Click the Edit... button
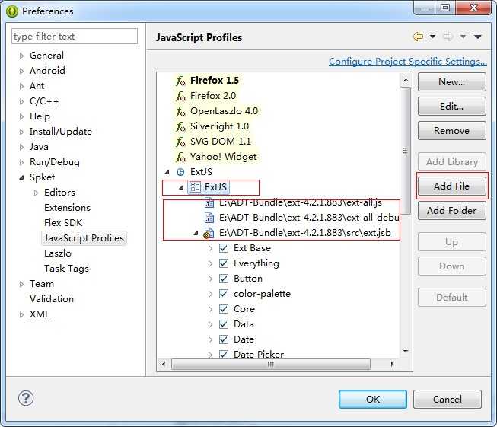 451,107
